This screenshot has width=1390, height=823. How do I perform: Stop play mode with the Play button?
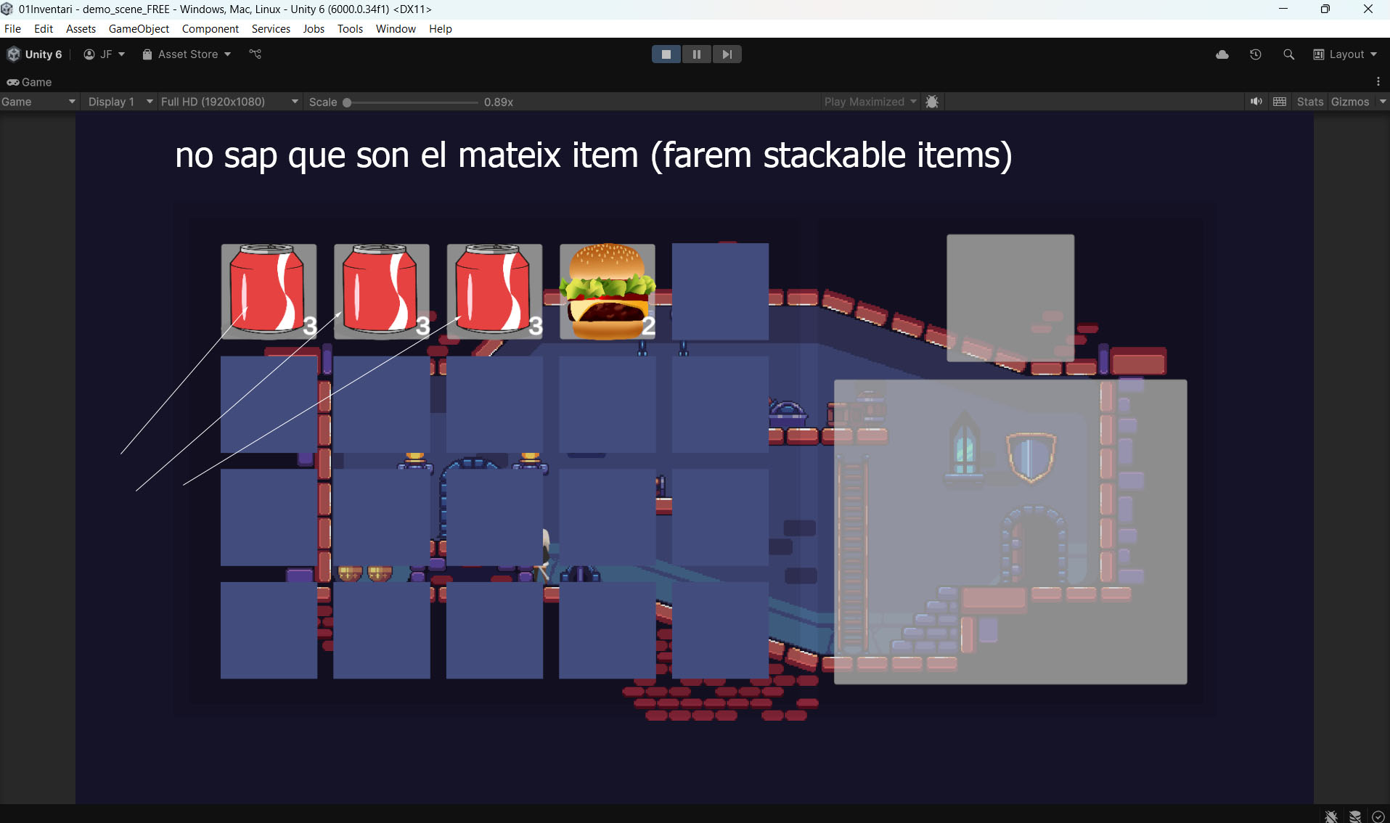666,54
